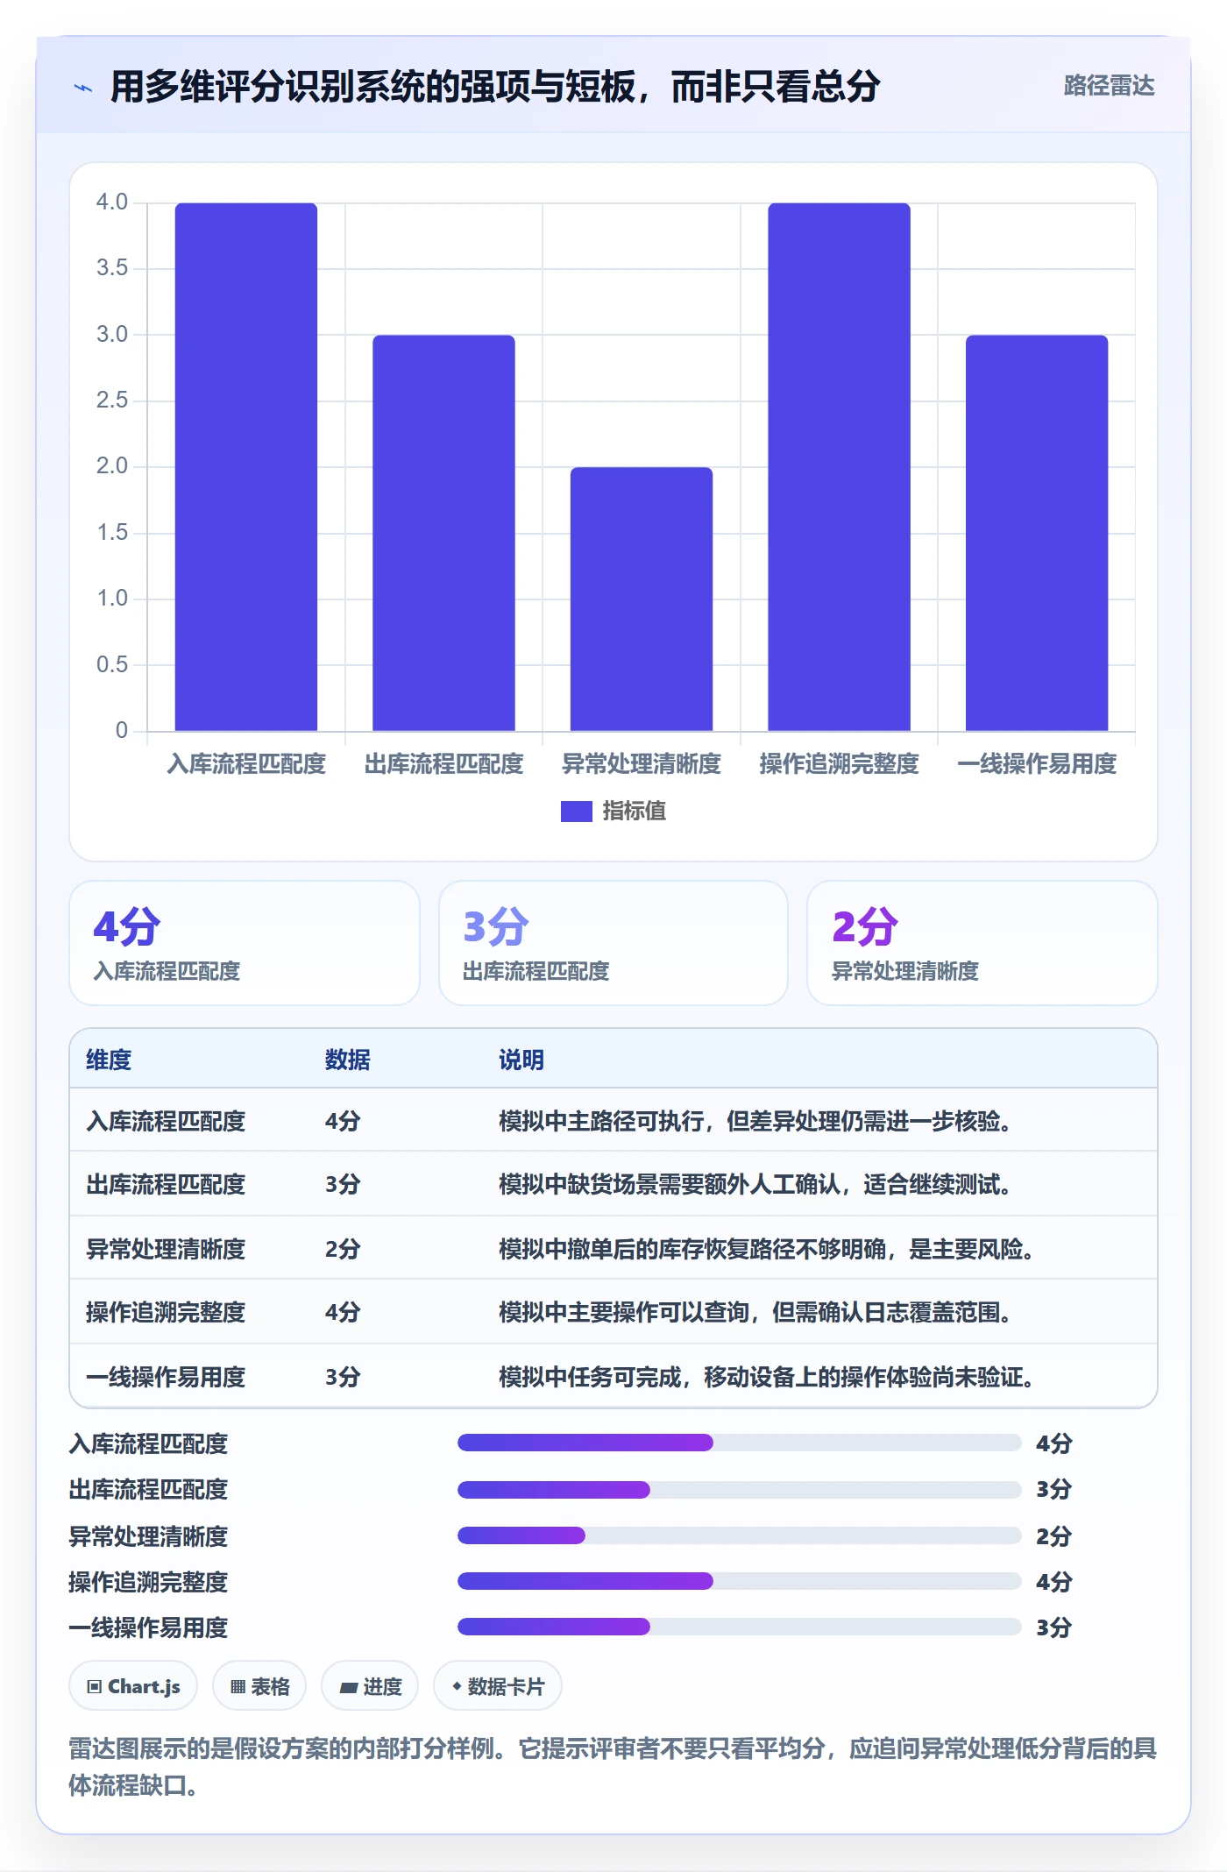The width and height of the screenshot is (1227, 1872).
Task: Click the main title heading text
Action: (x=495, y=87)
